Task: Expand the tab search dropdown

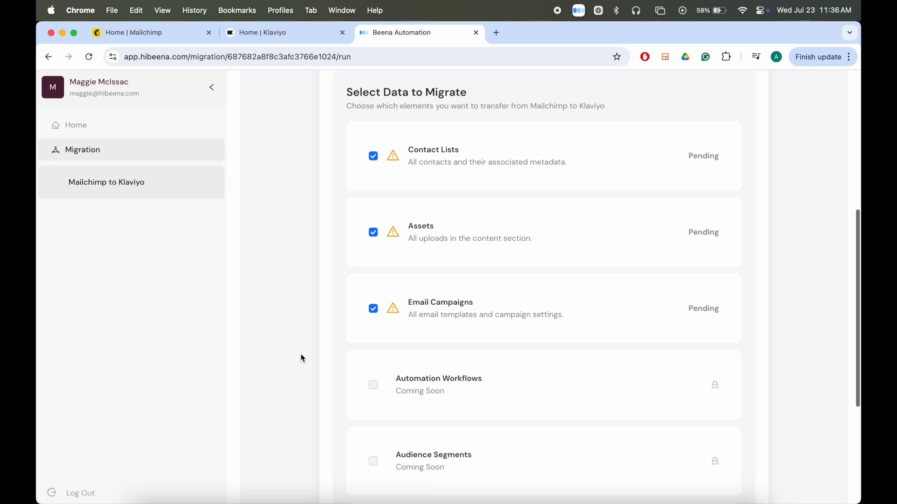Action: tap(849, 33)
